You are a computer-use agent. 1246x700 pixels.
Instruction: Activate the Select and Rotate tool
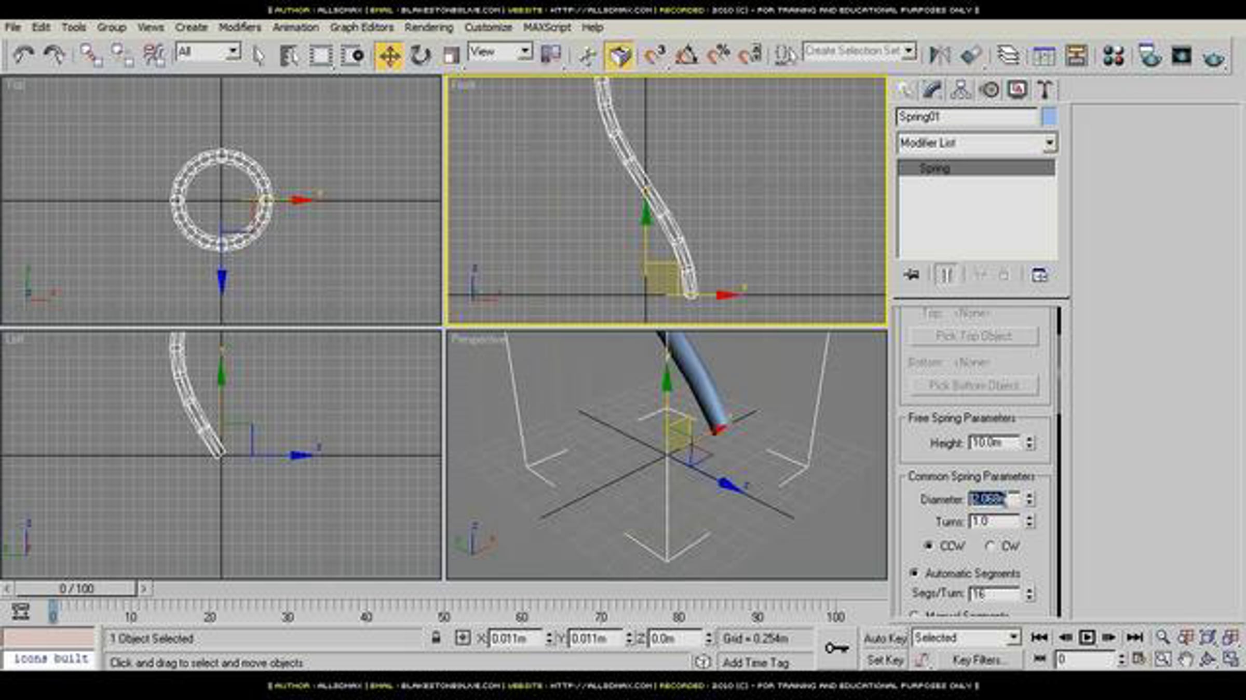point(420,55)
